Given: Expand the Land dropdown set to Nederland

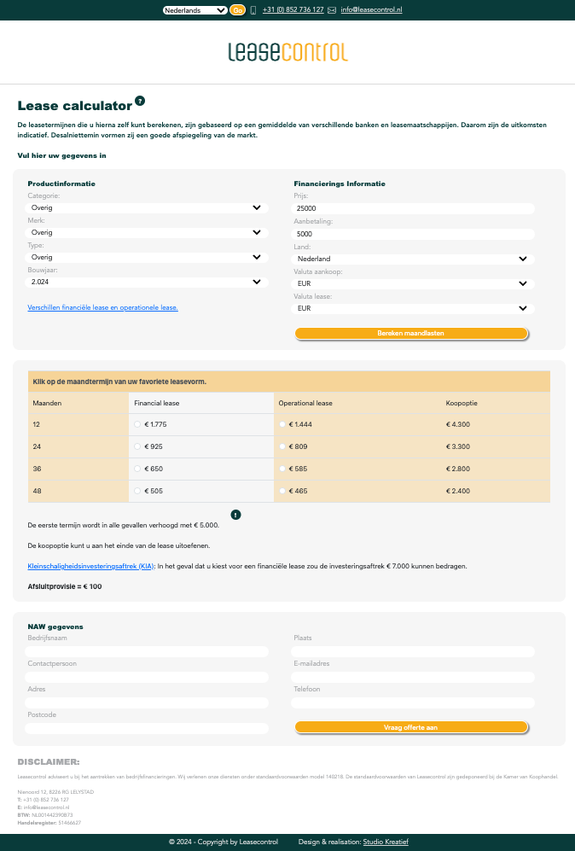Looking at the screenshot, I should (413, 259).
